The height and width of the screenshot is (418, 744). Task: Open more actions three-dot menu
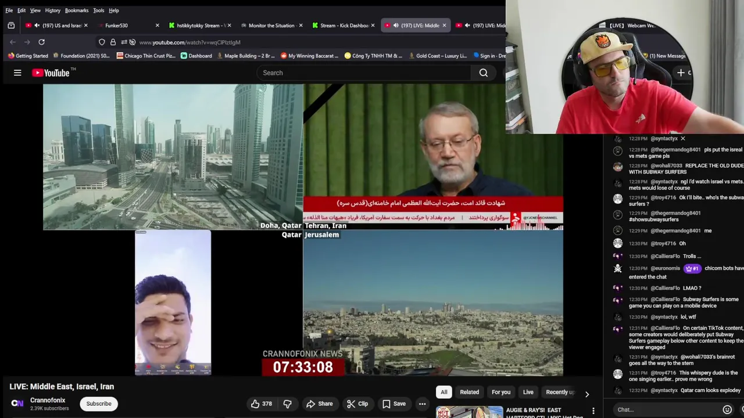tap(422, 403)
